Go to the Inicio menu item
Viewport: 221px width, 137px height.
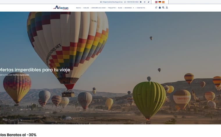(78, 8)
